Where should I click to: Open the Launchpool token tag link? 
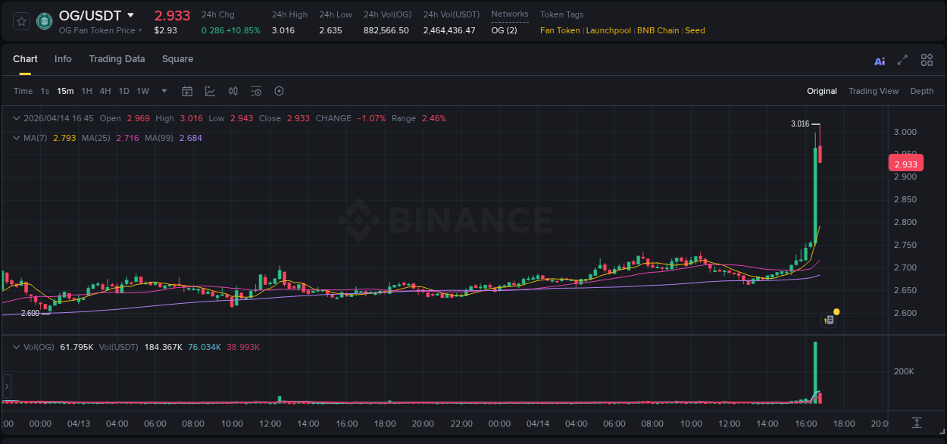[608, 30]
